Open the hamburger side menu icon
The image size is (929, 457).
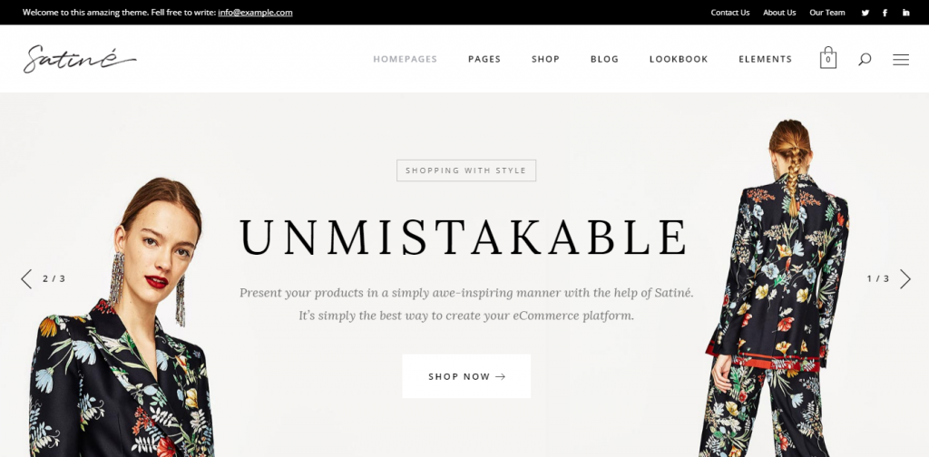click(x=901, y=59)
